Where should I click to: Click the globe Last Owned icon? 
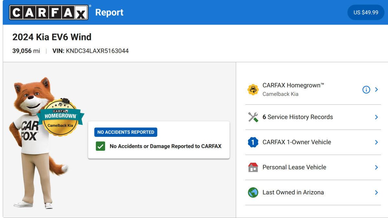(x=253, y=192)
